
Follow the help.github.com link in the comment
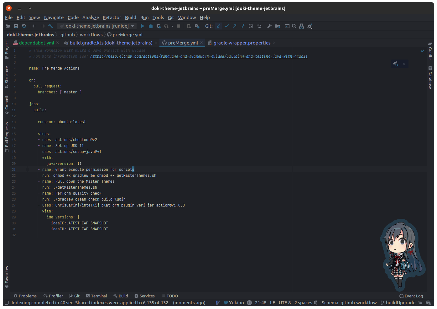point(199,56)
